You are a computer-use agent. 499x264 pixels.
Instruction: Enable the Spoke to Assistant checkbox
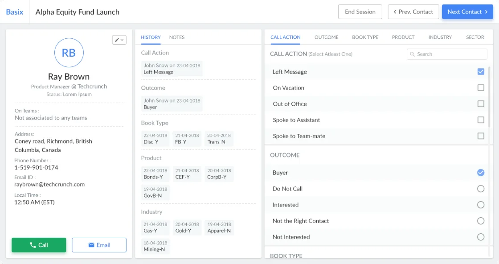pos(481,120)
